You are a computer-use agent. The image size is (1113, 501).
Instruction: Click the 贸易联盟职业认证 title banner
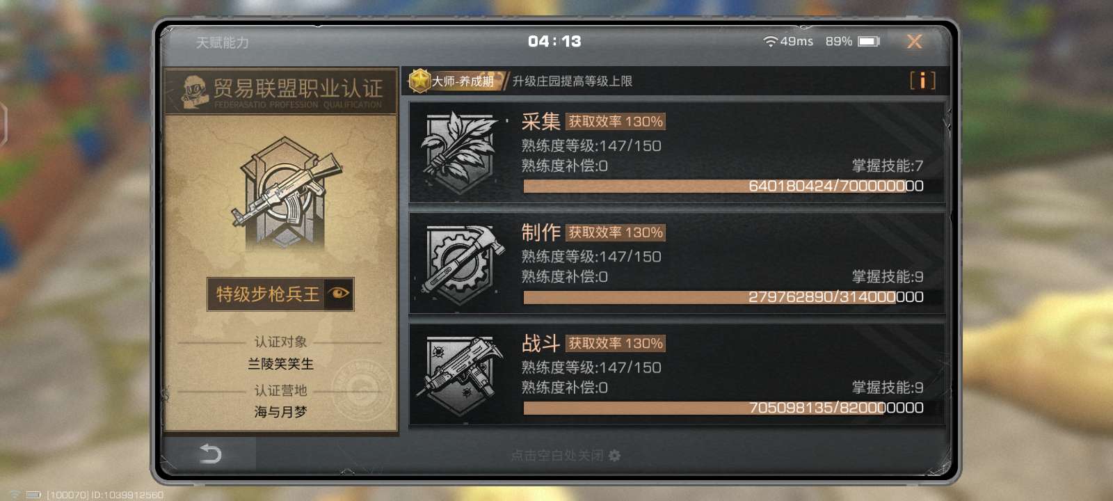280,91
